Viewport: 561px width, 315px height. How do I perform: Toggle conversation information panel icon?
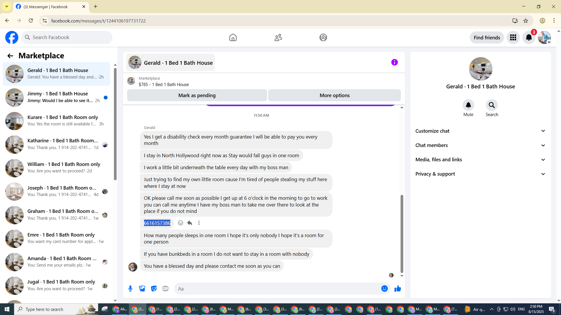tap(394, 62)
